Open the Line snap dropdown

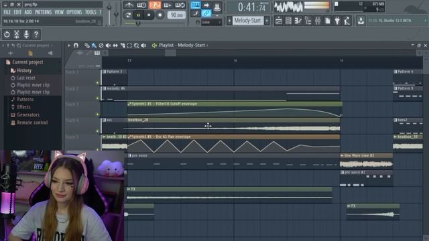pyautogui.click(x=211, y=22)
